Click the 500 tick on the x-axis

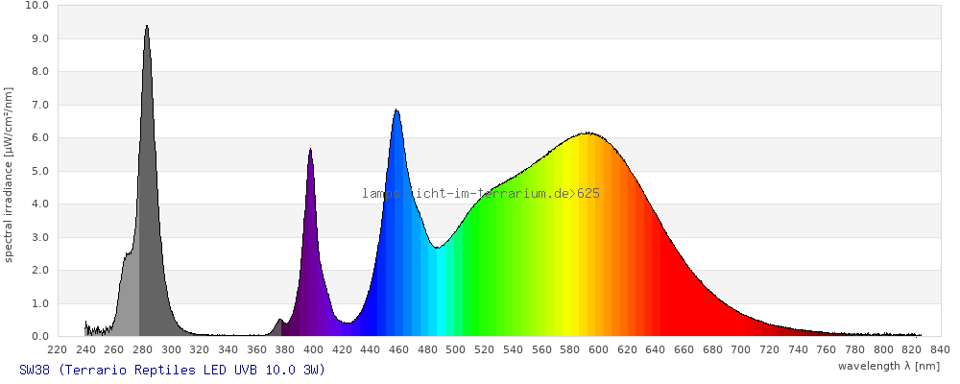coord(456,349)
